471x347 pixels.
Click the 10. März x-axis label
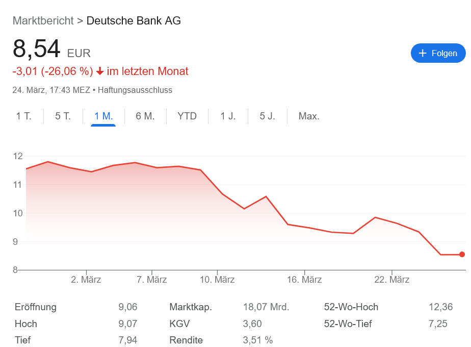(x=217, y=280)
